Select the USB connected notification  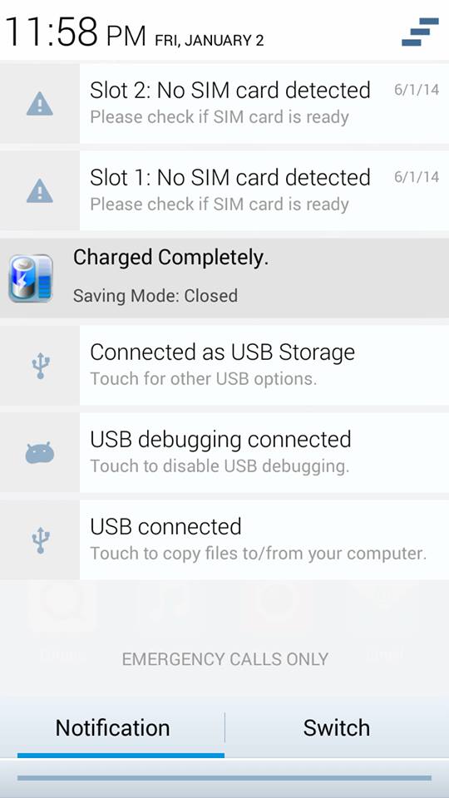[x=224, y=540]
